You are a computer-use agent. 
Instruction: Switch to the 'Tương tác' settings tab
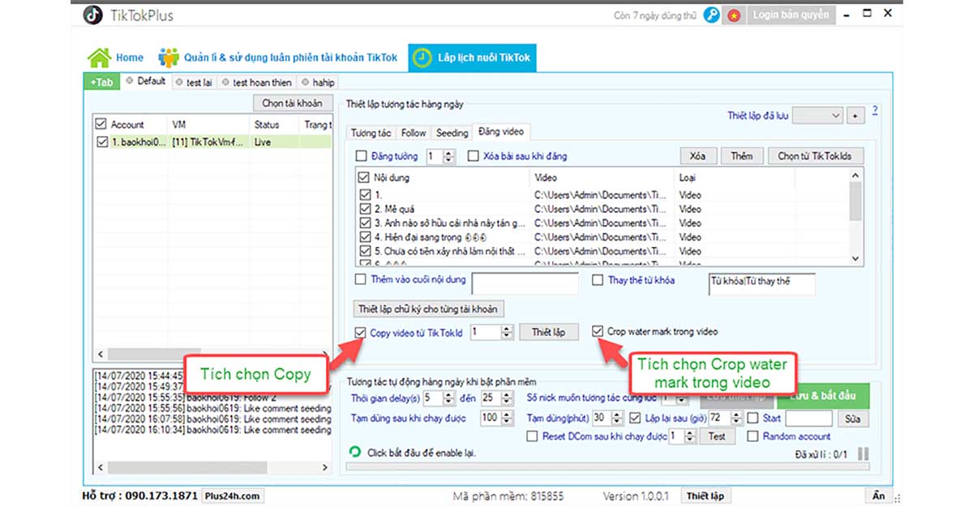pos(371,133)
